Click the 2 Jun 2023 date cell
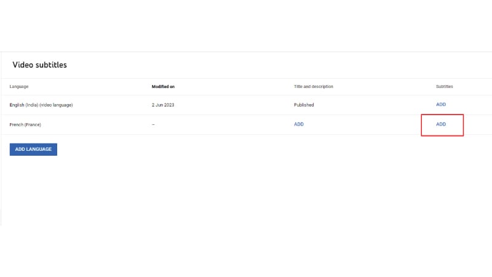The image size is (492, 277). [163, 105]
